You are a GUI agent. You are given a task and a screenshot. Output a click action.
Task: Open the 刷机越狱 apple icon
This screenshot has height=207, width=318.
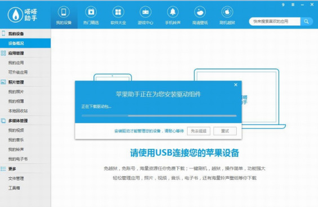tap(227, 12)
